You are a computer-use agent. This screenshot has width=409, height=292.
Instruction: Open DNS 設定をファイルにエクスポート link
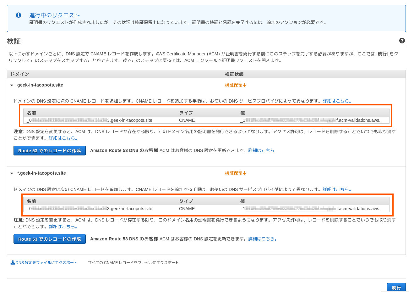click(x=46, y=262)
